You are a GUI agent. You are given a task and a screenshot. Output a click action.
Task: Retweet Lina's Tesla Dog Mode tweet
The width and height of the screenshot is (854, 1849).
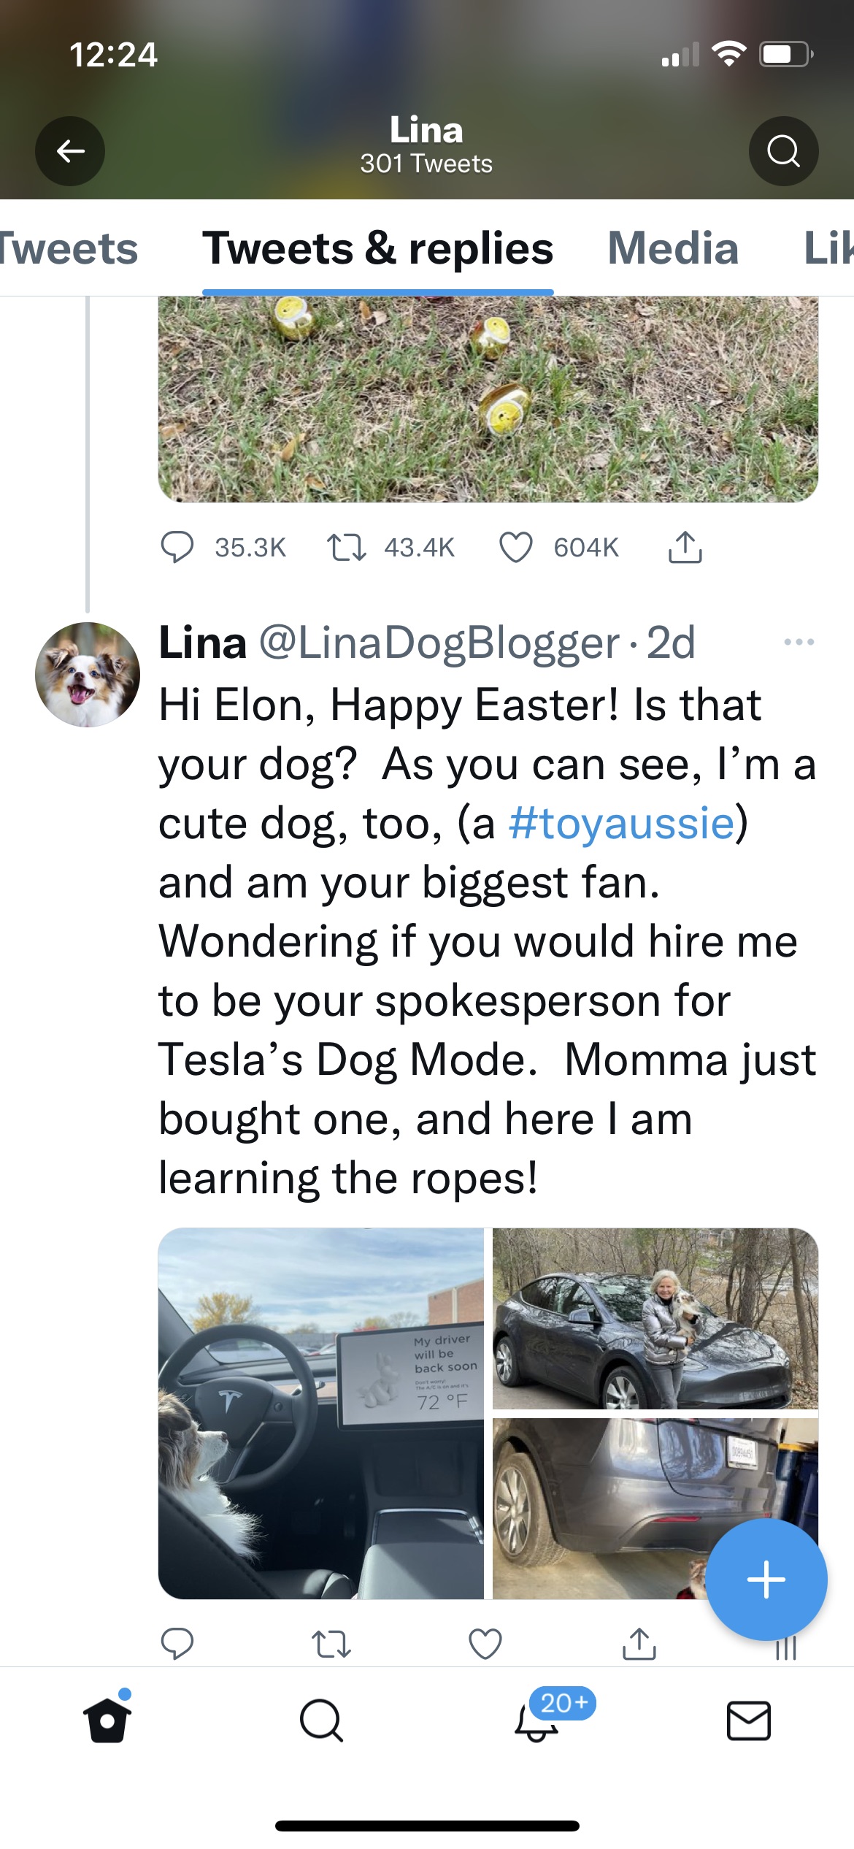(x=331, y=1644)
